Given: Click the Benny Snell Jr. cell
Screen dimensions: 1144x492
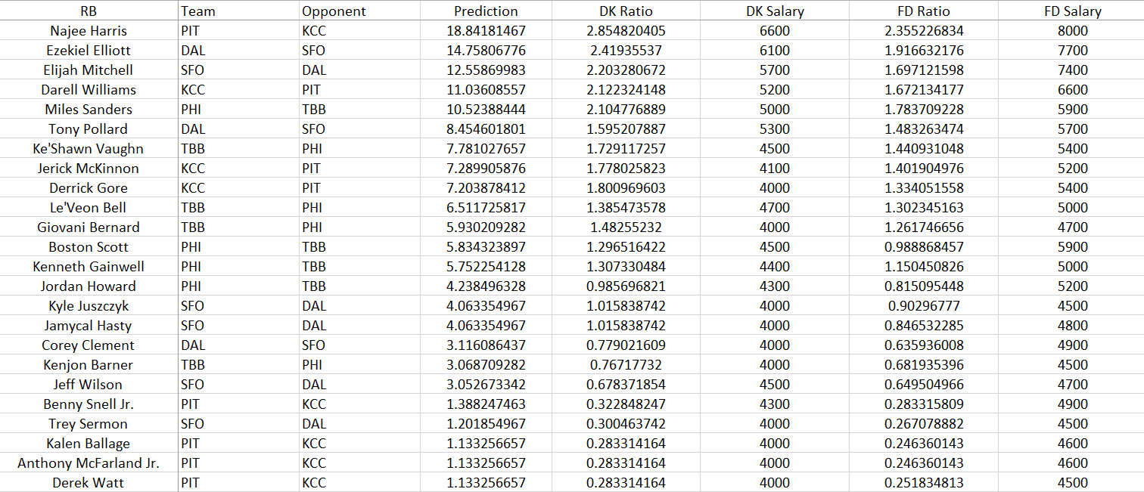Looking at the screenshot, I should [x=89, y=404].
